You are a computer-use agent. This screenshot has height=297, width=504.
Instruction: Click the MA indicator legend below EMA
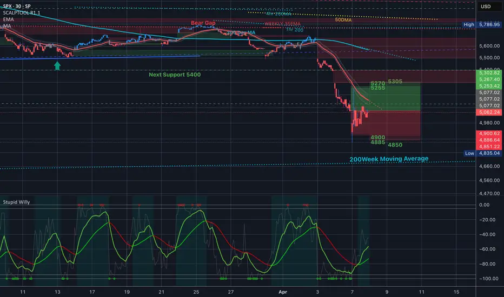pos(6,26)
